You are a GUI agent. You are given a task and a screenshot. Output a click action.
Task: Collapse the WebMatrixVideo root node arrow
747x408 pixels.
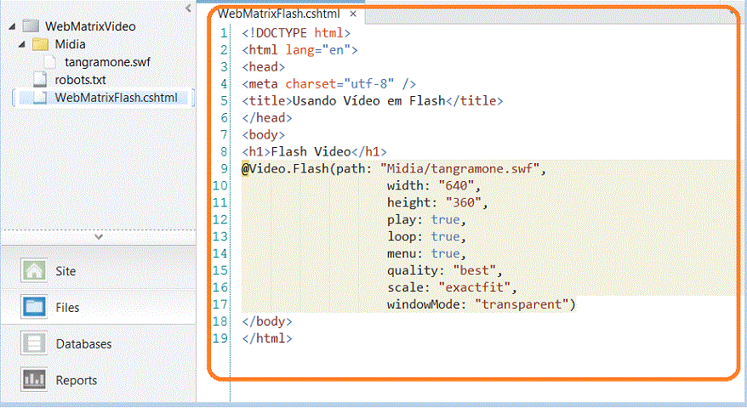pyautogui.click(x=12, y=26)
